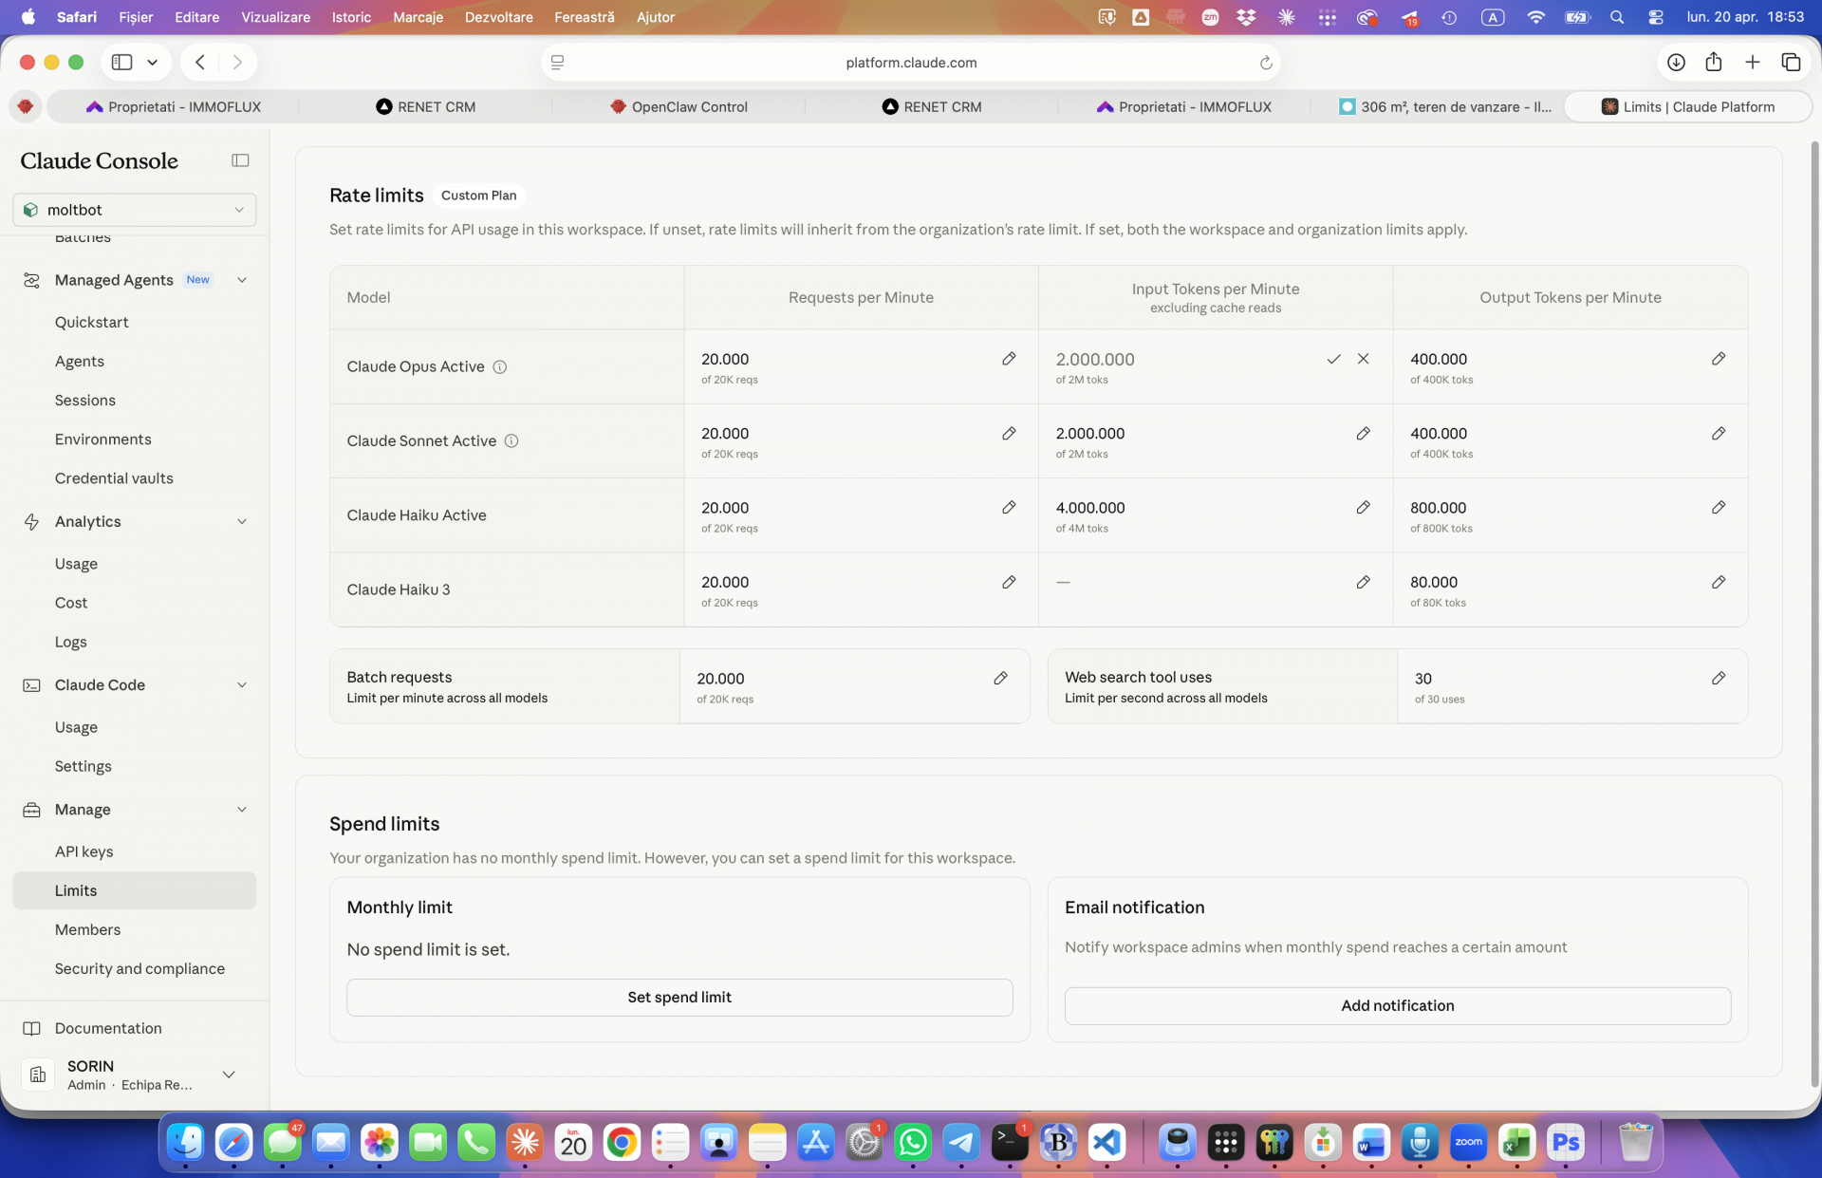
Task: Switch to the OpenClaw Control tab
Action: (679, 106)
